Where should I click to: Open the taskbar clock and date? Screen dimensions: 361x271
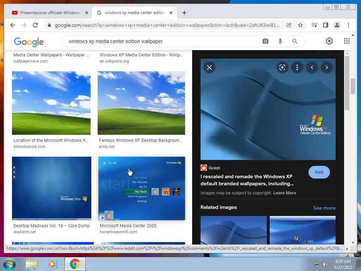click(343, 264)
